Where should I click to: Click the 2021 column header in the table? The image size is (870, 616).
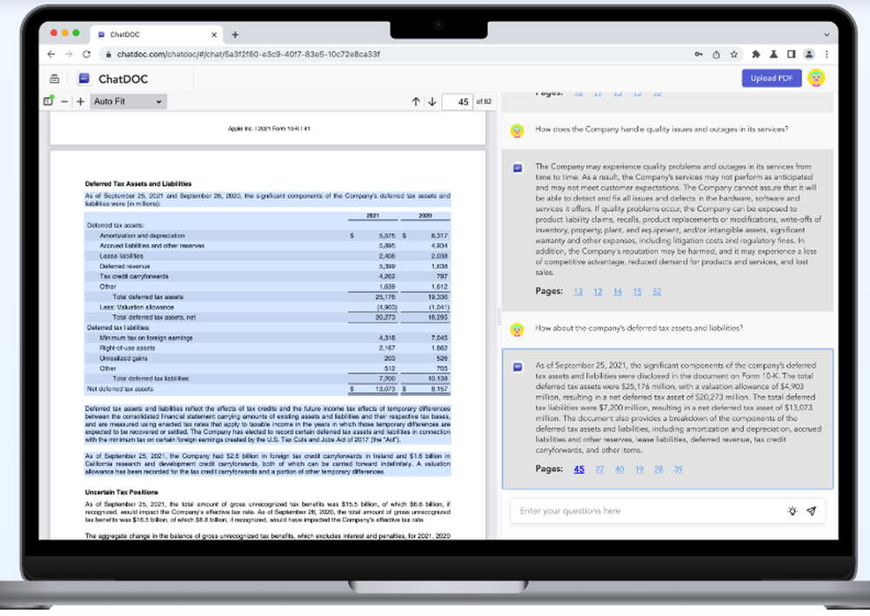[x=373, y=215]
